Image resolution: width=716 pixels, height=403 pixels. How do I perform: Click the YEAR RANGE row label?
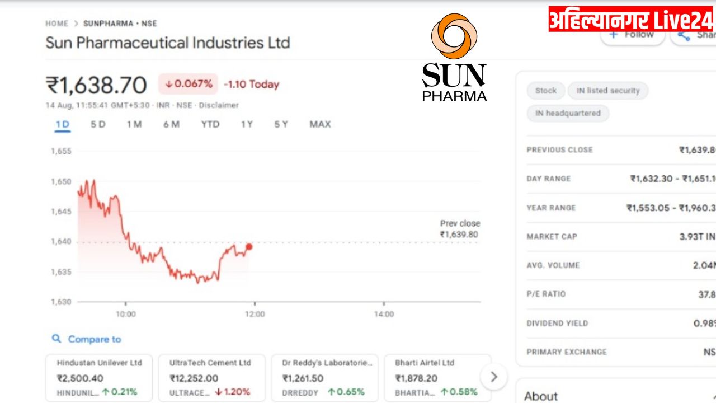click(551, 208)
